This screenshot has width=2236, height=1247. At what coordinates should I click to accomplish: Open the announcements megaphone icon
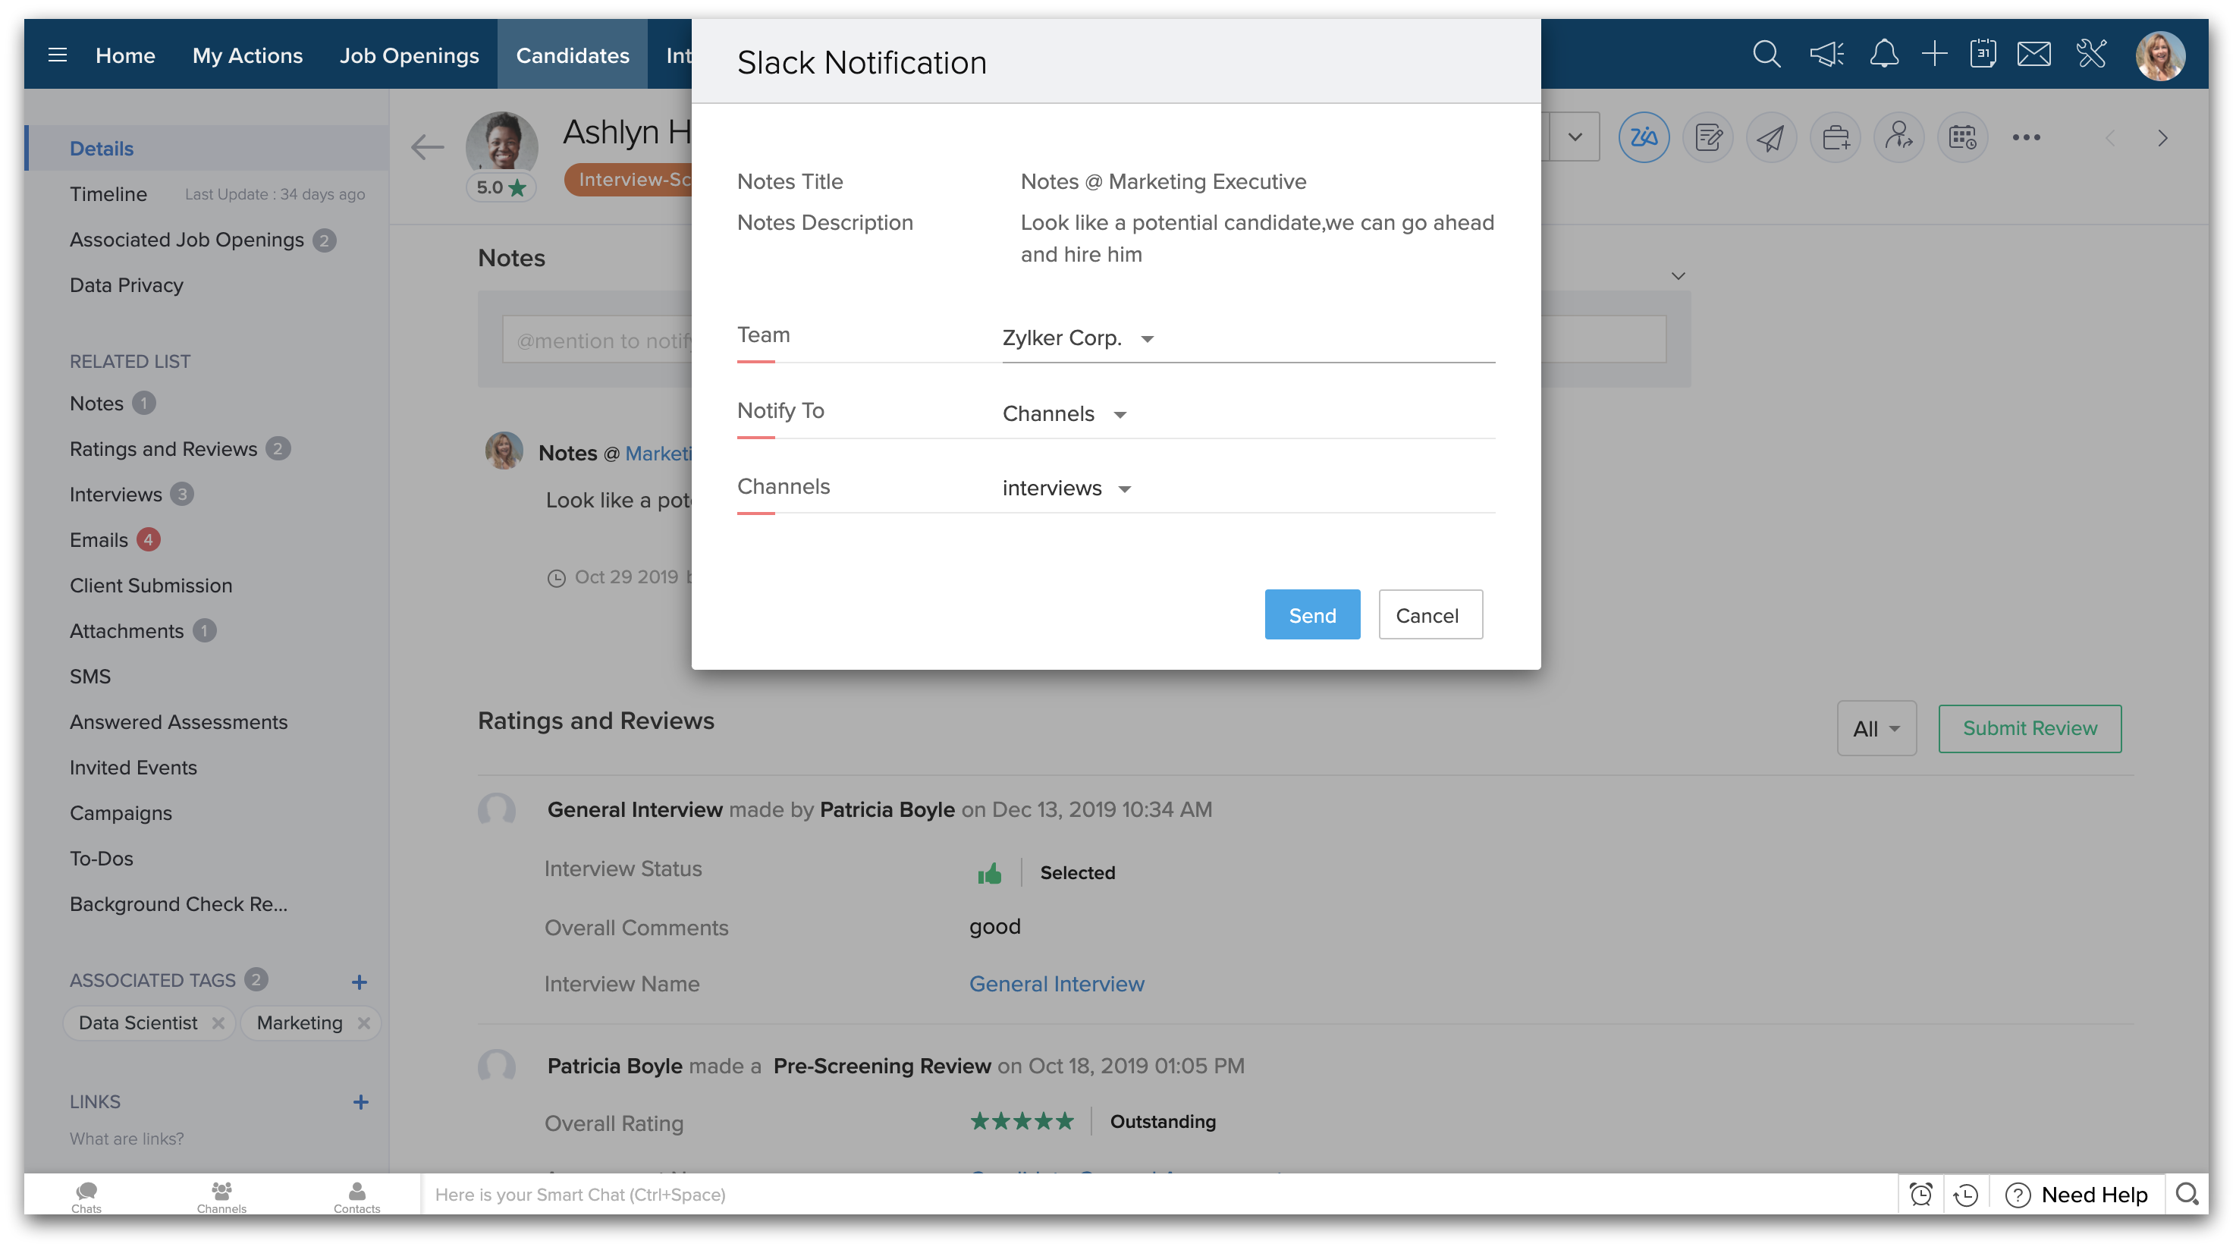pyautogui.click(x=1826, y=55)
